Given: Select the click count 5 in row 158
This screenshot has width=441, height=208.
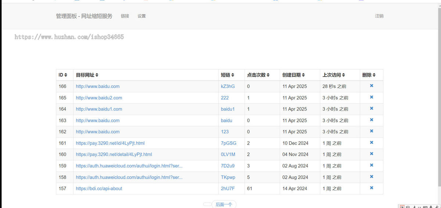Looking at the screenshot, I should pos(262,177).
